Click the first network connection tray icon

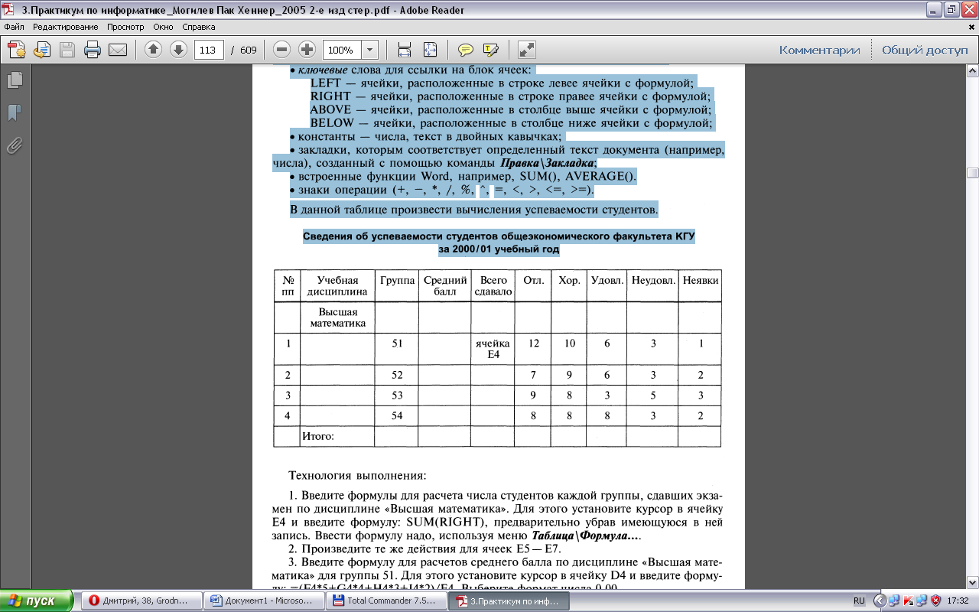[894, 601]
